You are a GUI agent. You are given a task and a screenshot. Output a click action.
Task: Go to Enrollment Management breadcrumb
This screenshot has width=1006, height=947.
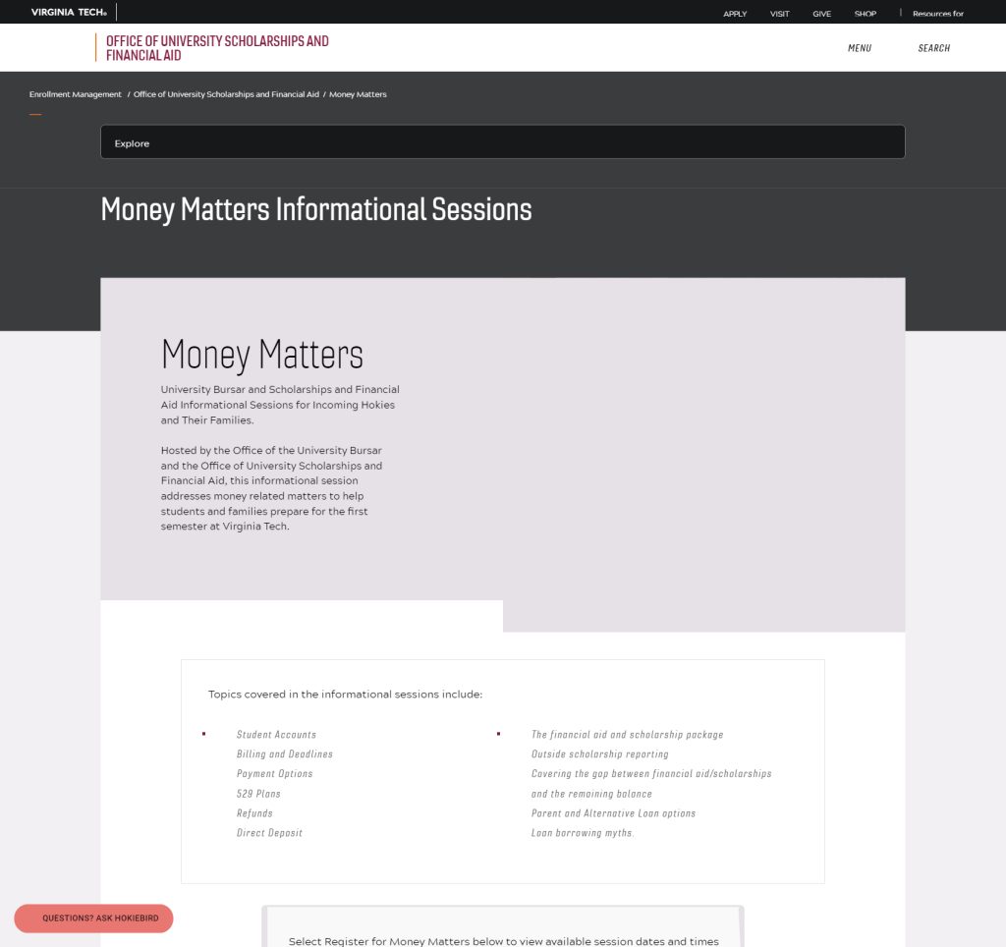pos(75,94)
